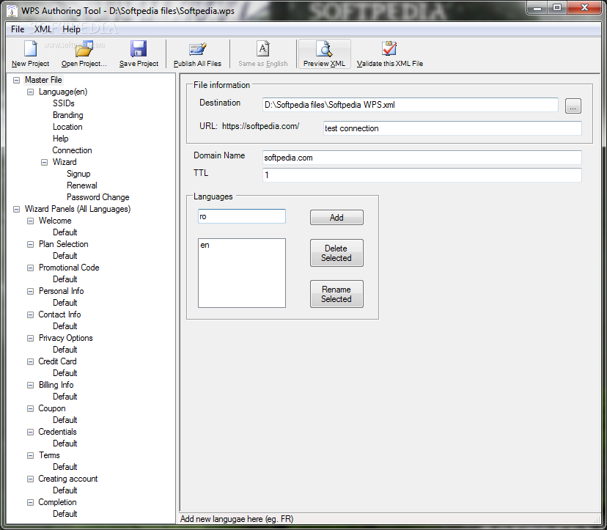This screenshot has width=607, height=530.
Task: Collapse the Personal Info node
Action: click(30, 291)
